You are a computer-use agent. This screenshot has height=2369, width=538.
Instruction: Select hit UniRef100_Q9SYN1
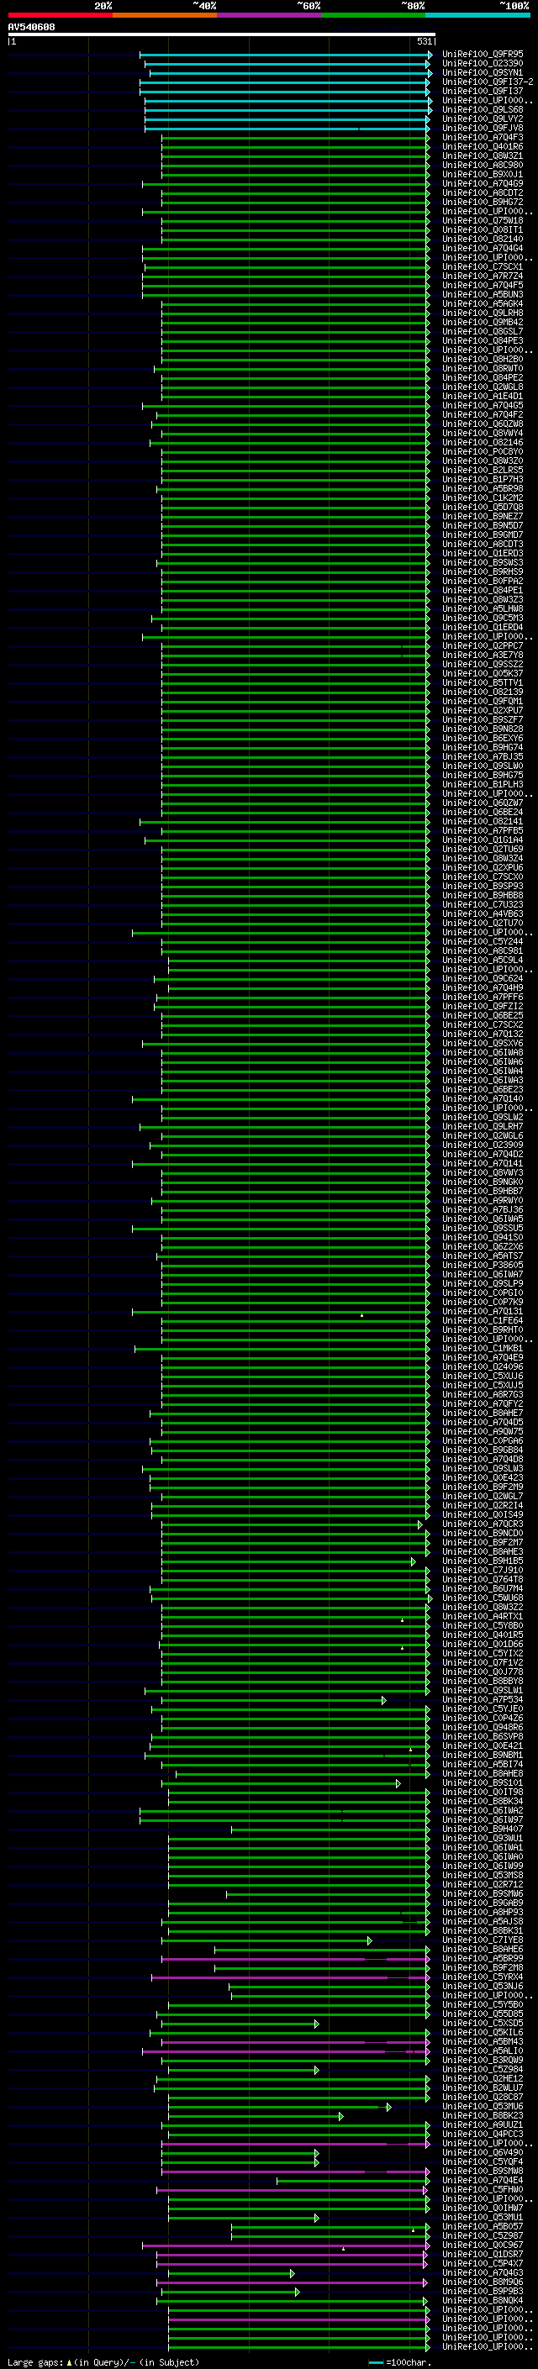coord(483,72)
